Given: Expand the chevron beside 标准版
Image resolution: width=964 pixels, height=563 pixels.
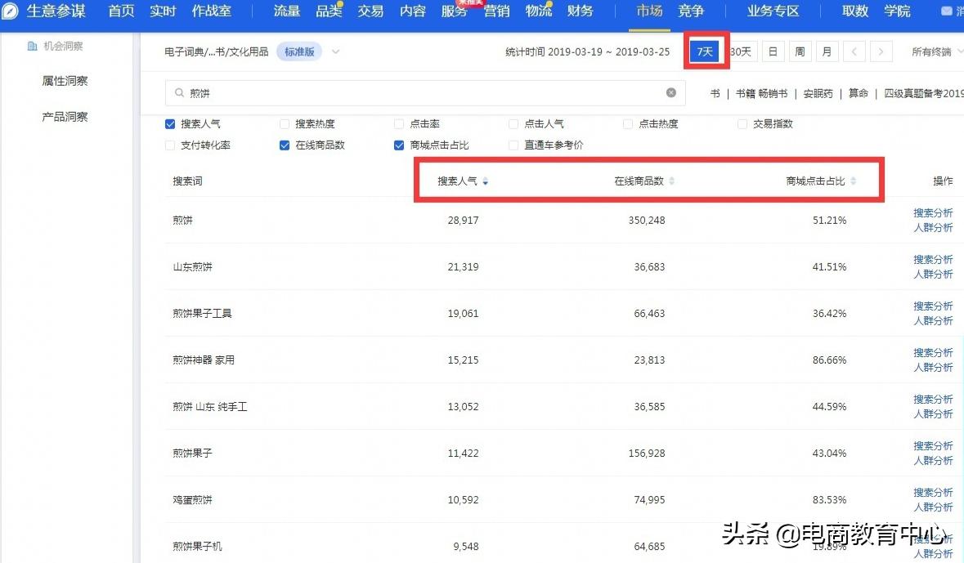Looking at the screenshot, I should pos(335,51).
